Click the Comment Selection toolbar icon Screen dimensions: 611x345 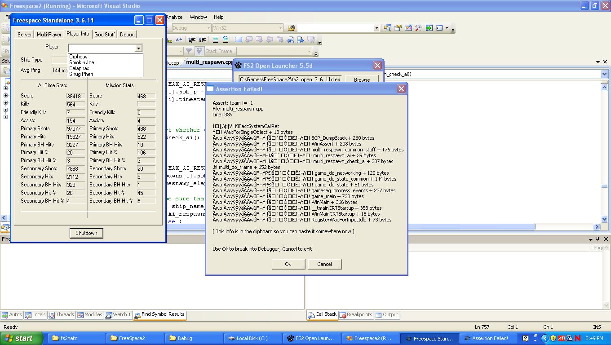[215, 40]
